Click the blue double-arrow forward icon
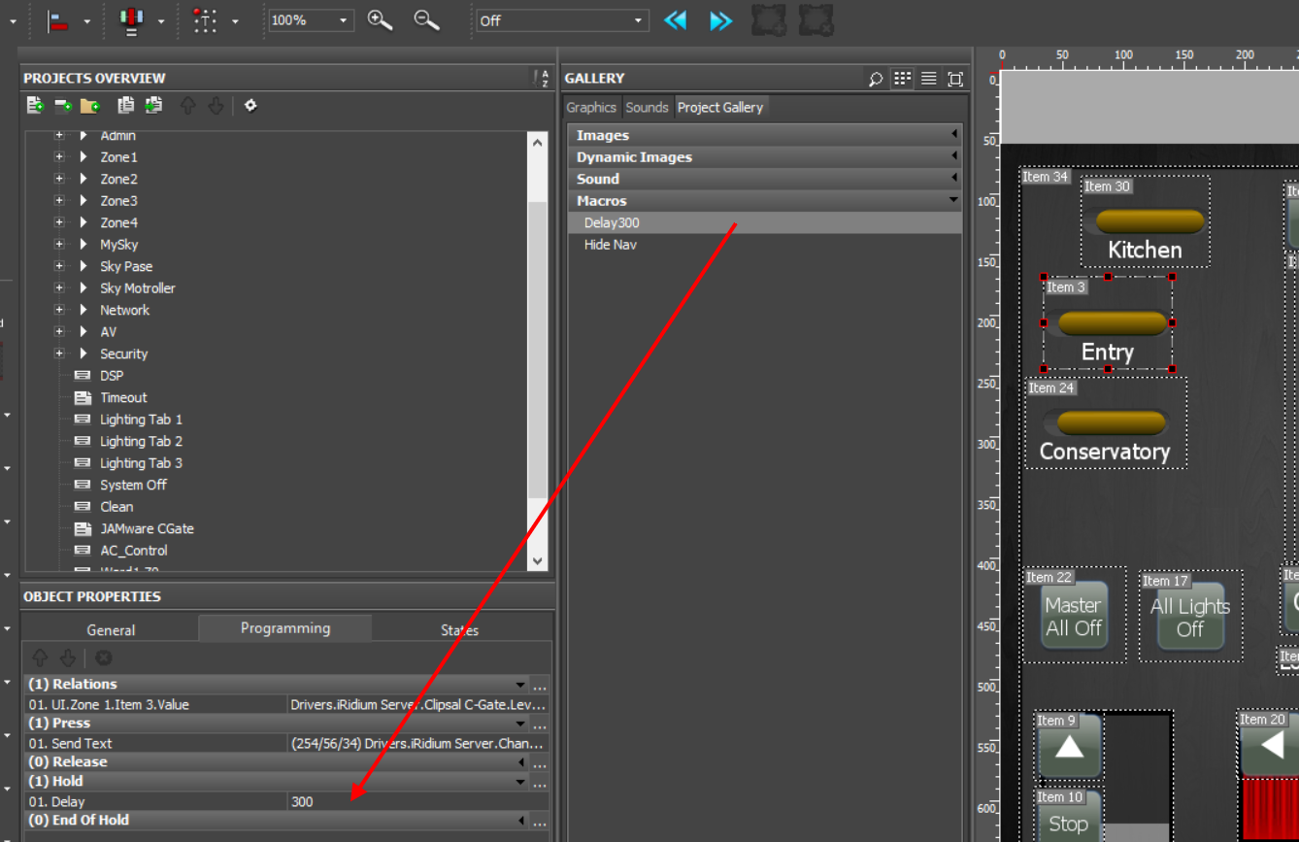The width and height of the screenshot is (1299, 842). click(720, 20)
